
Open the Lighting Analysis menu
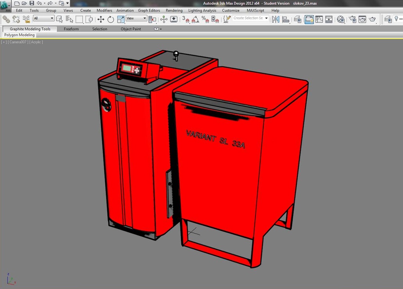click(x=202, y=11)
